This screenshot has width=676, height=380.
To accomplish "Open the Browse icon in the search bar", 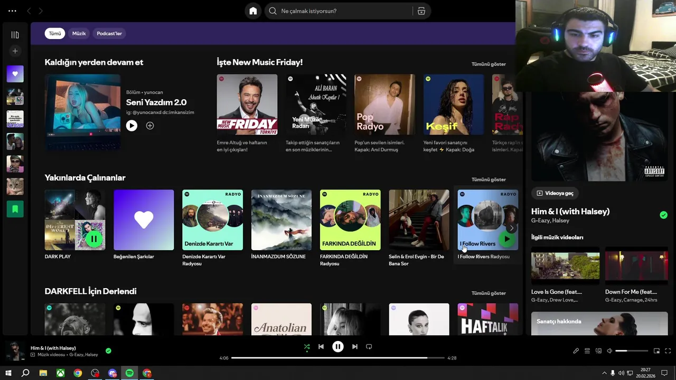I will 421,11.
